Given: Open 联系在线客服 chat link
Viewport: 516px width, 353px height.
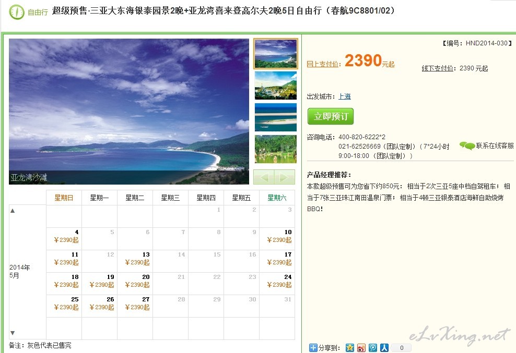Looking at the screenshot, I should click(x=495, y=145).
